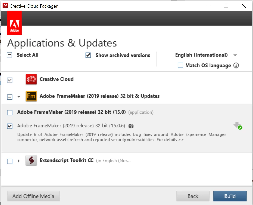Click the Creative Cloud app icon

tap(31, 79)
